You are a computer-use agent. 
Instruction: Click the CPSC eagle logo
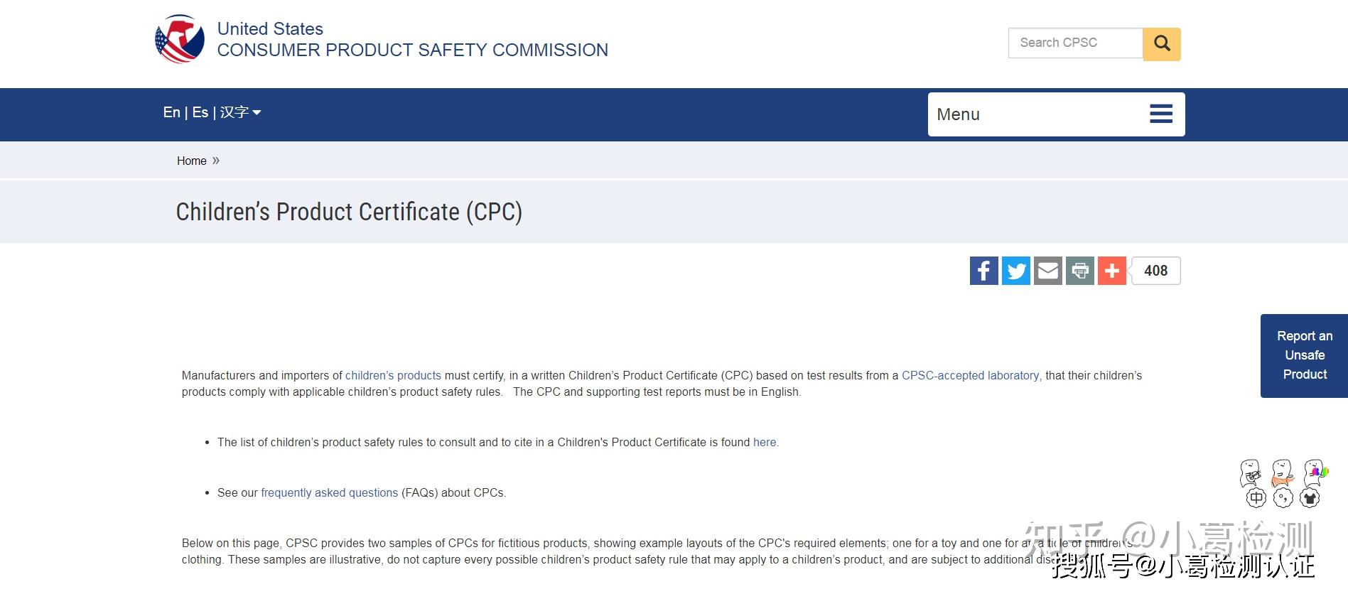click(x=180, y=40)
